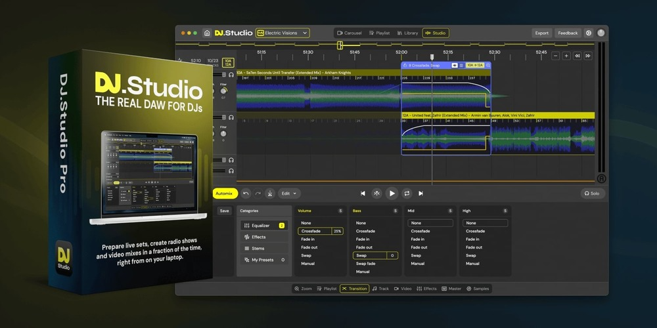
Task: Open the Library tab
Action: pyautogui.click(x=407, y=33)
